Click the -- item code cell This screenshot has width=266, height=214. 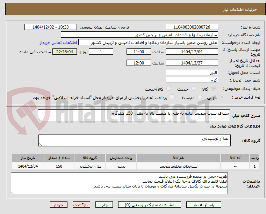coord(235,167)
